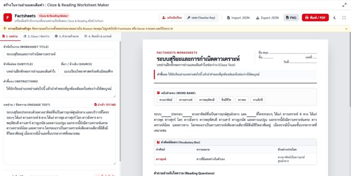Toggle dark mode moon icon

[335, 18]
